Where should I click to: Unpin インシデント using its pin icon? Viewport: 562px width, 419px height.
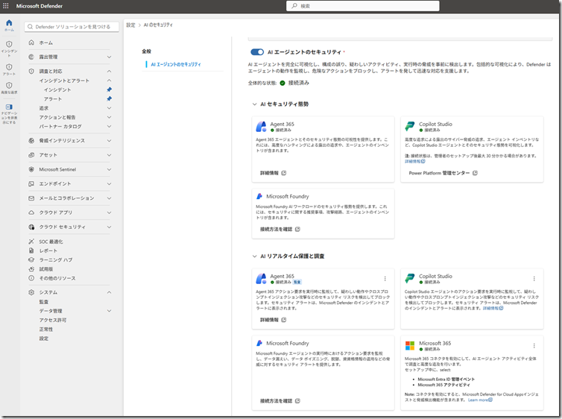coord(110,89)
